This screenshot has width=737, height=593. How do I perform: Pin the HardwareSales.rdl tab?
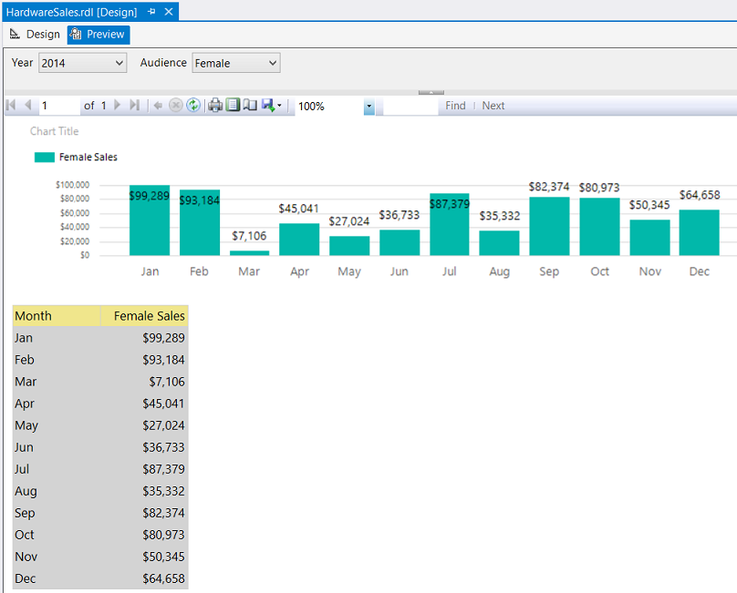click(151, 12)
